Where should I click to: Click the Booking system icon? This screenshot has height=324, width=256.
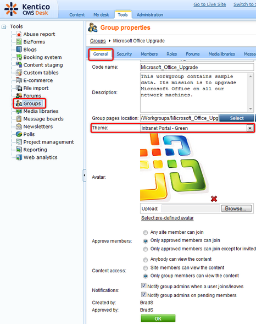19,57
